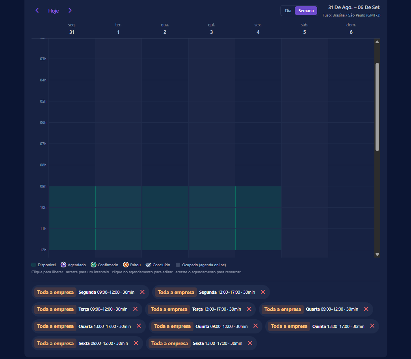Viewport: 411px width, 359px height.
Task: Click the calendar vertical scrollbar thumb
Action: point(377,107)
